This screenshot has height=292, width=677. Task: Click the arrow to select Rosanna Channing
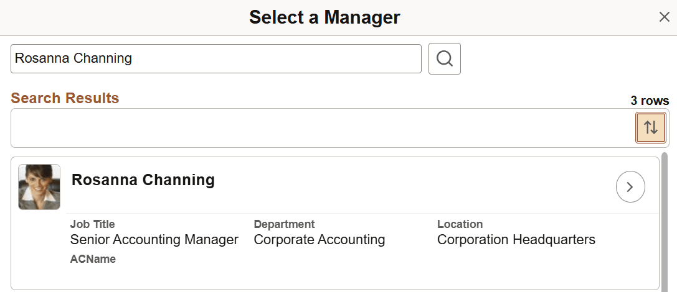click(630, 187)
